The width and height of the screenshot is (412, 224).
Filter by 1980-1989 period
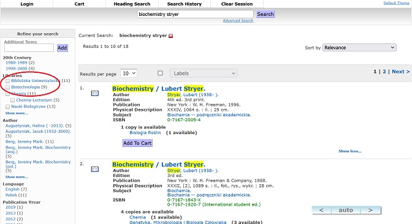(17, 62)
